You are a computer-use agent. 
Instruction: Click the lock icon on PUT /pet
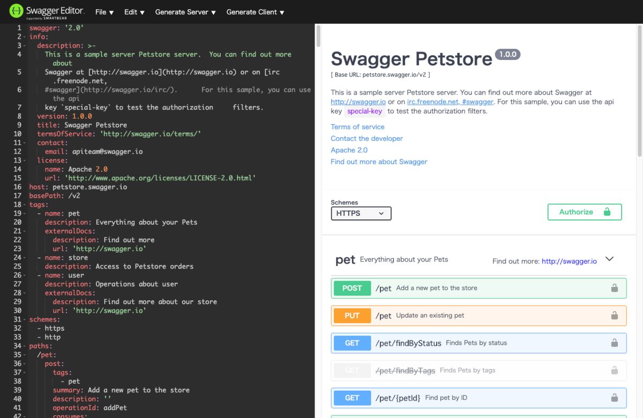615,315
